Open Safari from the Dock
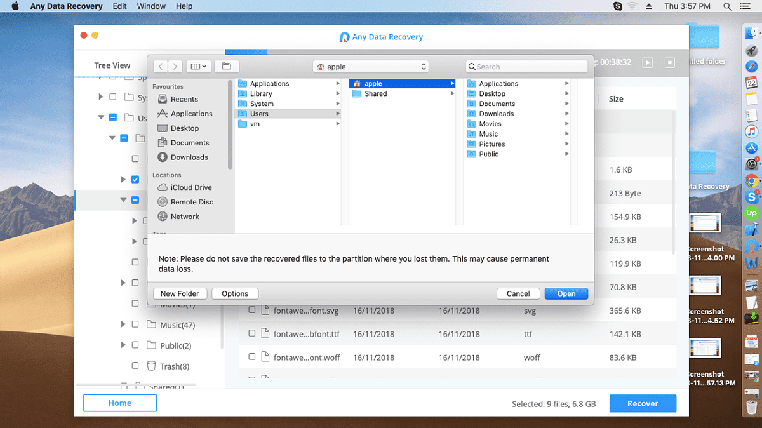The height and width of the screenshot is (428, 762). 752,67
